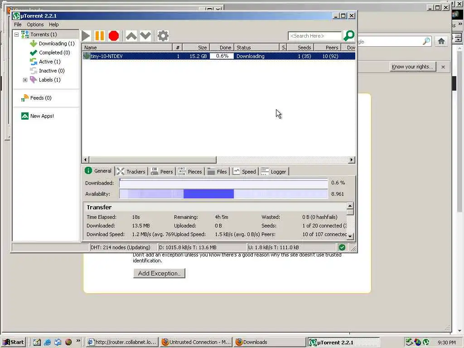Collapse the Torrents tree node
The image size is (464, 348).
click(x=17, y=34)
